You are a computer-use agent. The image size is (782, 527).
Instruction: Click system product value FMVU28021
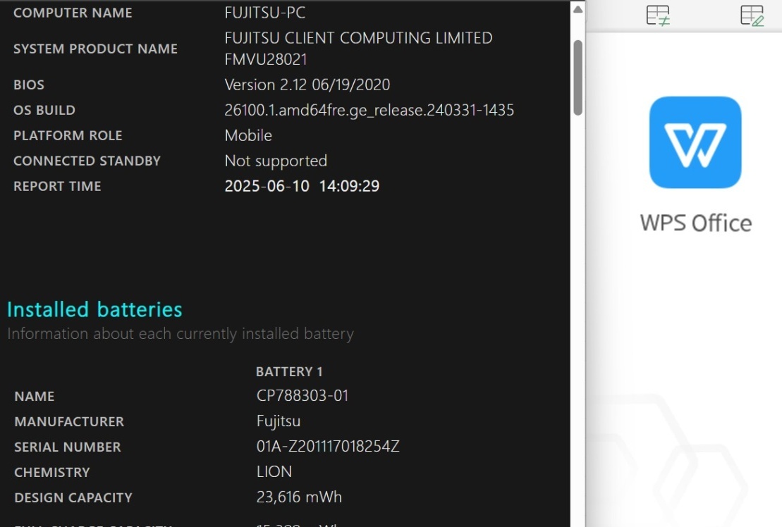pyautogui.click(x=266, y=59)
